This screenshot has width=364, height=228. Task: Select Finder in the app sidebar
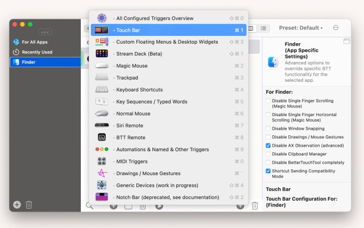click(45, 62)
